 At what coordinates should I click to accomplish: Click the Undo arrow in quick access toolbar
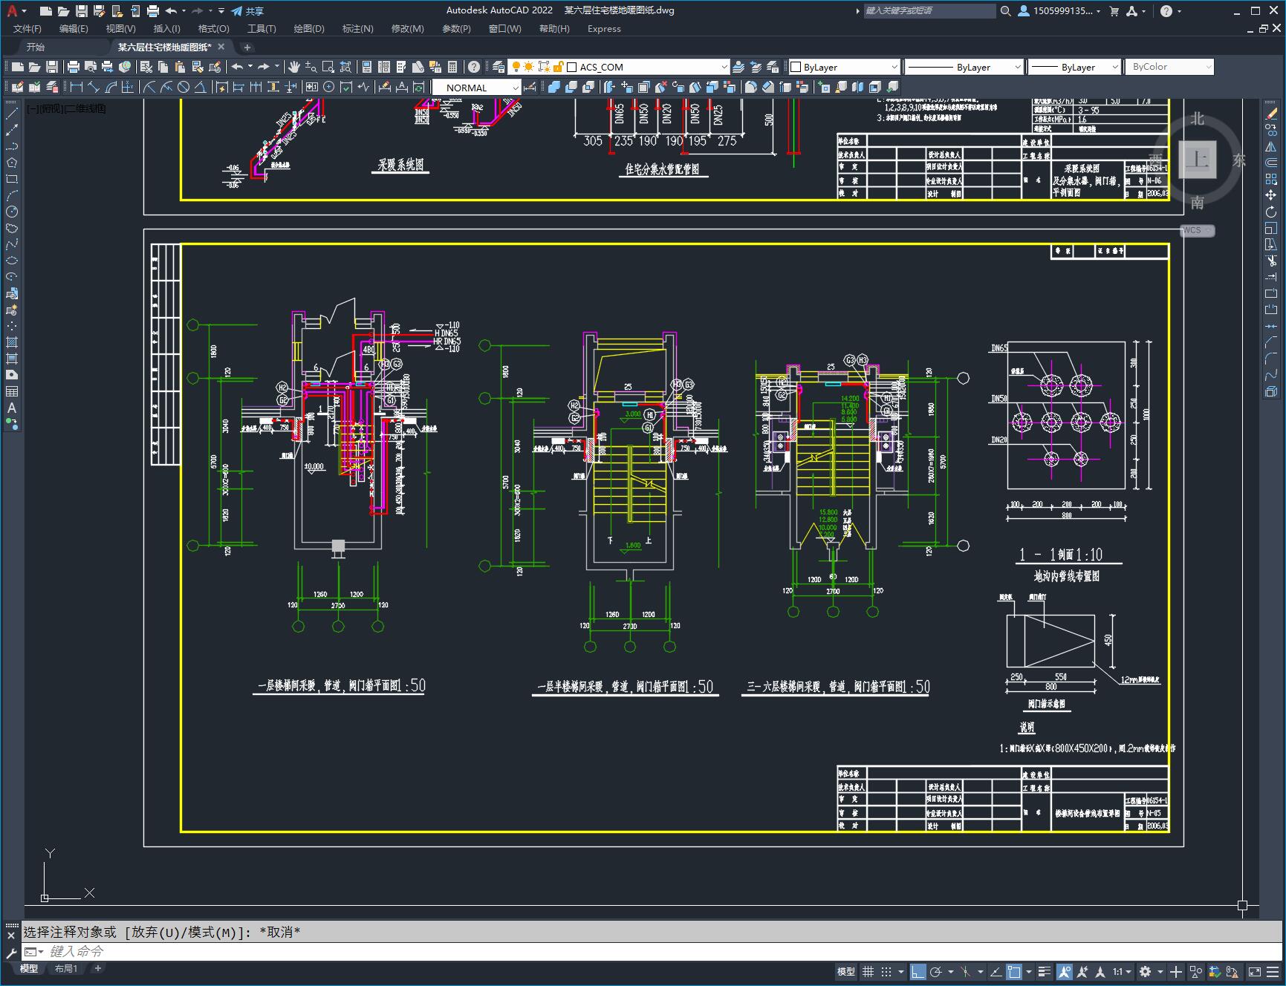tap(172, 11)
